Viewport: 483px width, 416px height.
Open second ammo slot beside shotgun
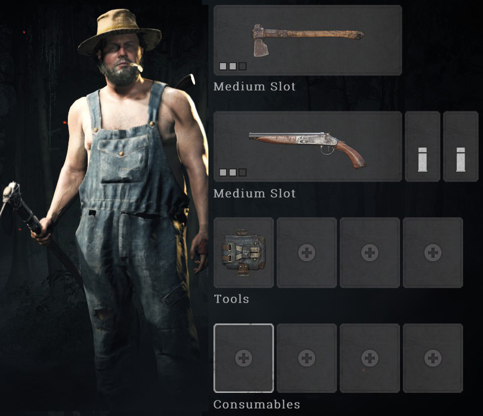460,146
